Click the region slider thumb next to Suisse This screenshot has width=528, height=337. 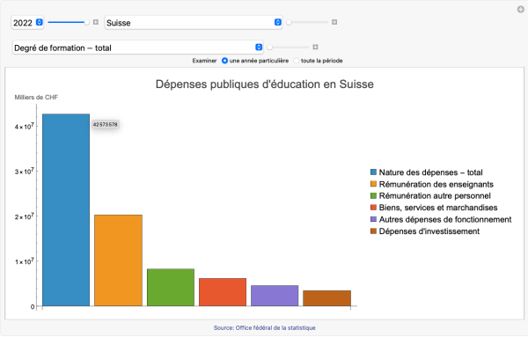[x=289, y=22]
